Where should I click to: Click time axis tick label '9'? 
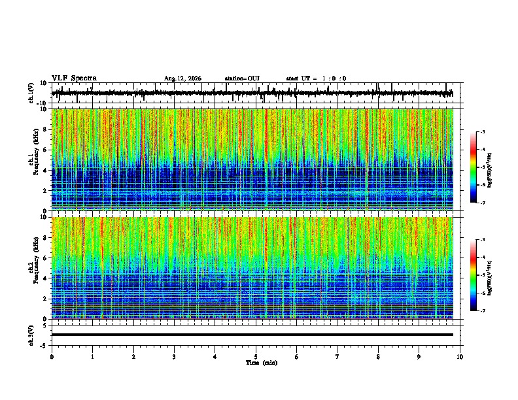click(419, 357)
